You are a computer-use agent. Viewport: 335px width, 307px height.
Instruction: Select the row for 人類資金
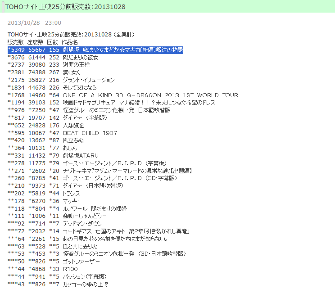pos(46,126)
